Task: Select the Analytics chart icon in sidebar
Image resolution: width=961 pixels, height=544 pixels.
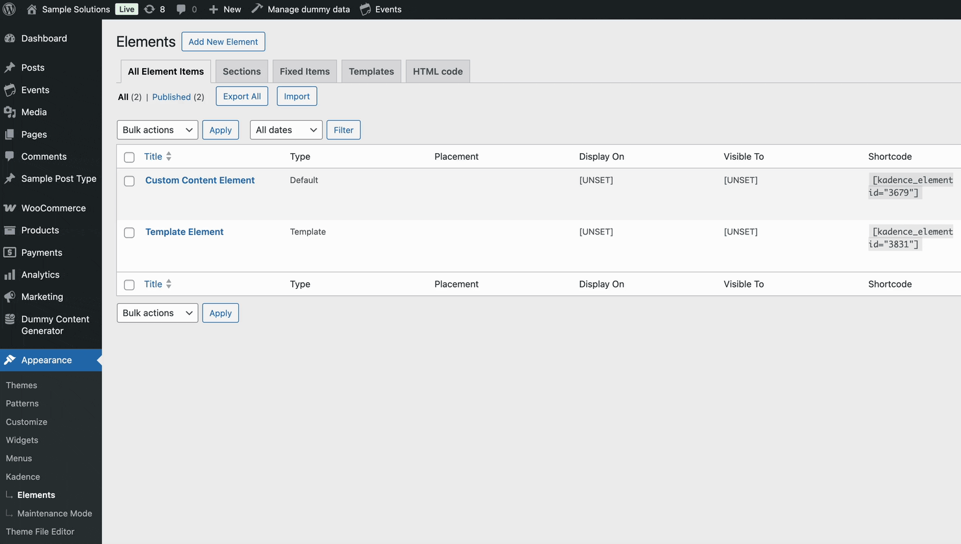Action: pos(10,275)
